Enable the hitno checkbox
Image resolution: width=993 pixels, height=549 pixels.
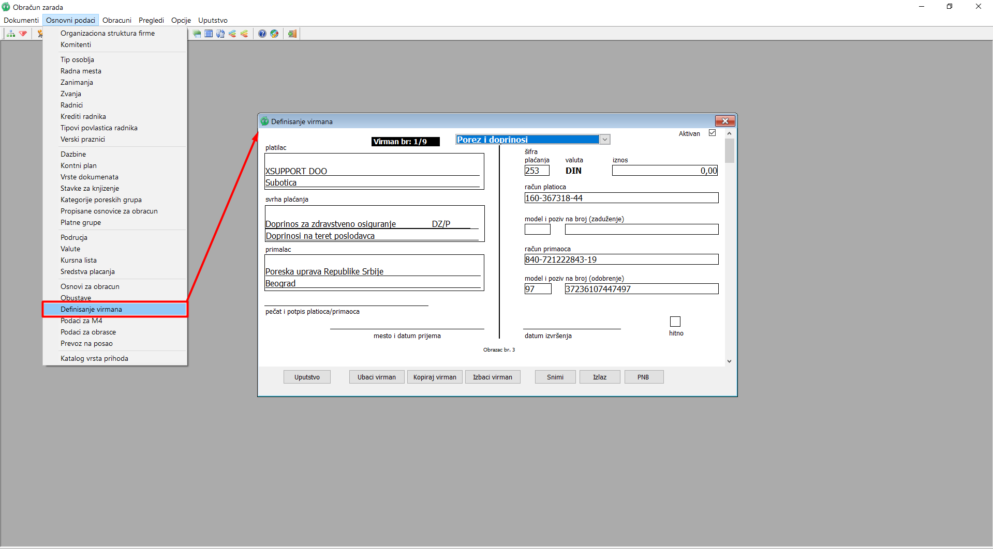pos(675,322)
